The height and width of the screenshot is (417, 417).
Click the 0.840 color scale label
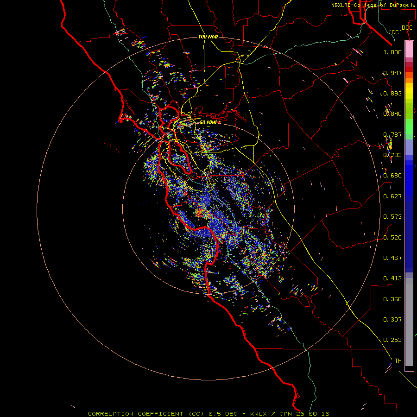[392, 114]
